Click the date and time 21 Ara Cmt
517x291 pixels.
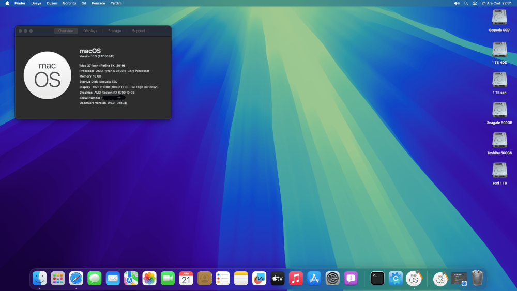point(496,3)
